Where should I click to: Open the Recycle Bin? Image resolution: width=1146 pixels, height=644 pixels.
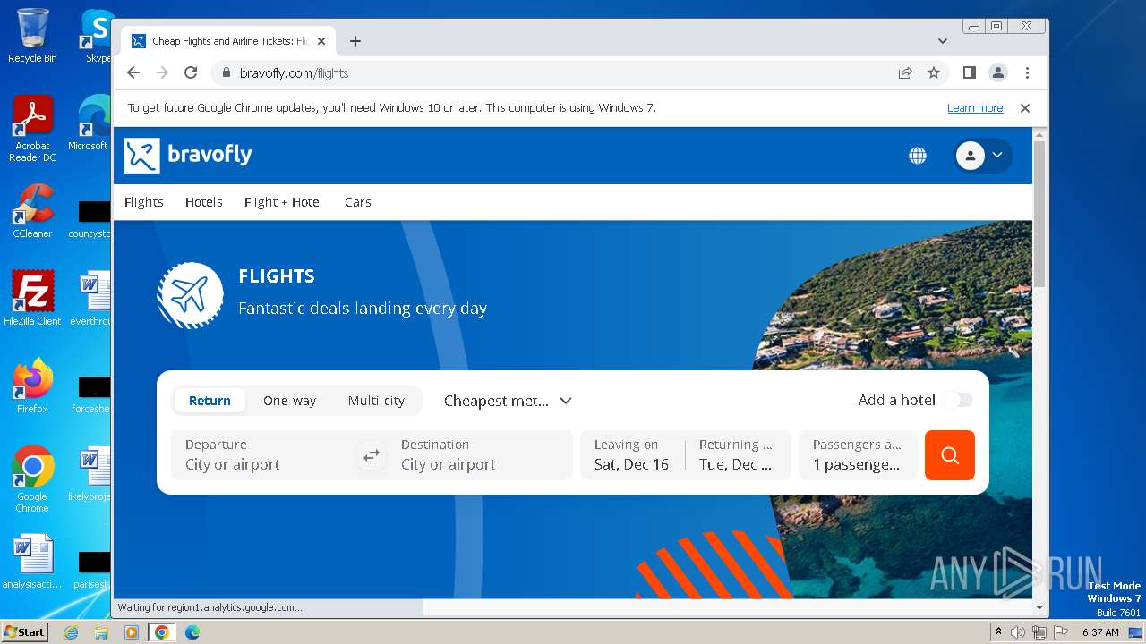tap(32, 36)
